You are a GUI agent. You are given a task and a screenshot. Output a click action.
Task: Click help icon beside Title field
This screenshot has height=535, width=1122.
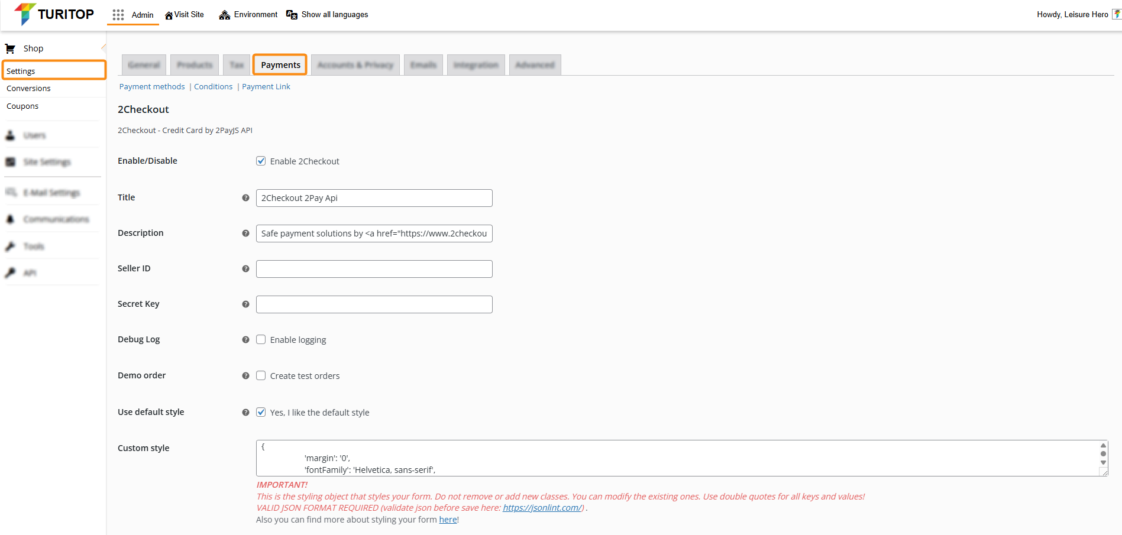245,198
